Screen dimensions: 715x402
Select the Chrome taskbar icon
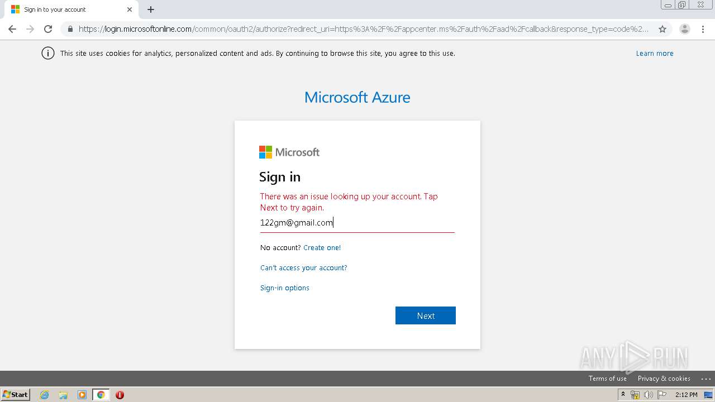pos(101,395)
